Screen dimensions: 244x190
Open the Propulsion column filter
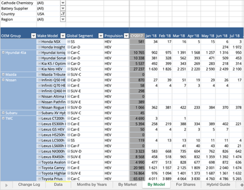pos(126,36)
